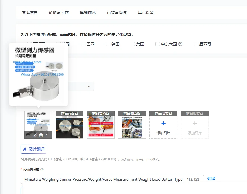
Task: Focus the 商品标题 input field
Action: (112, 179)
